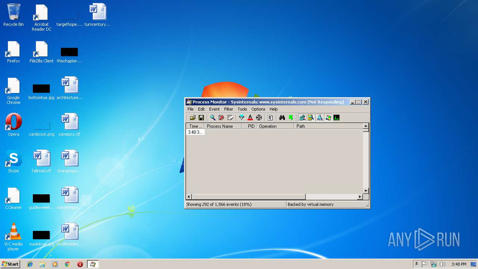Image resolution: width=478 pixels, height=269 pixels.
Task: Click the Open file toolbar icon
Action: pyautogui.click(x=193, y=118)
